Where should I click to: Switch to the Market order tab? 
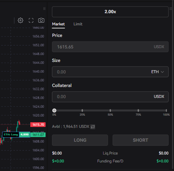tap(58, 24)
